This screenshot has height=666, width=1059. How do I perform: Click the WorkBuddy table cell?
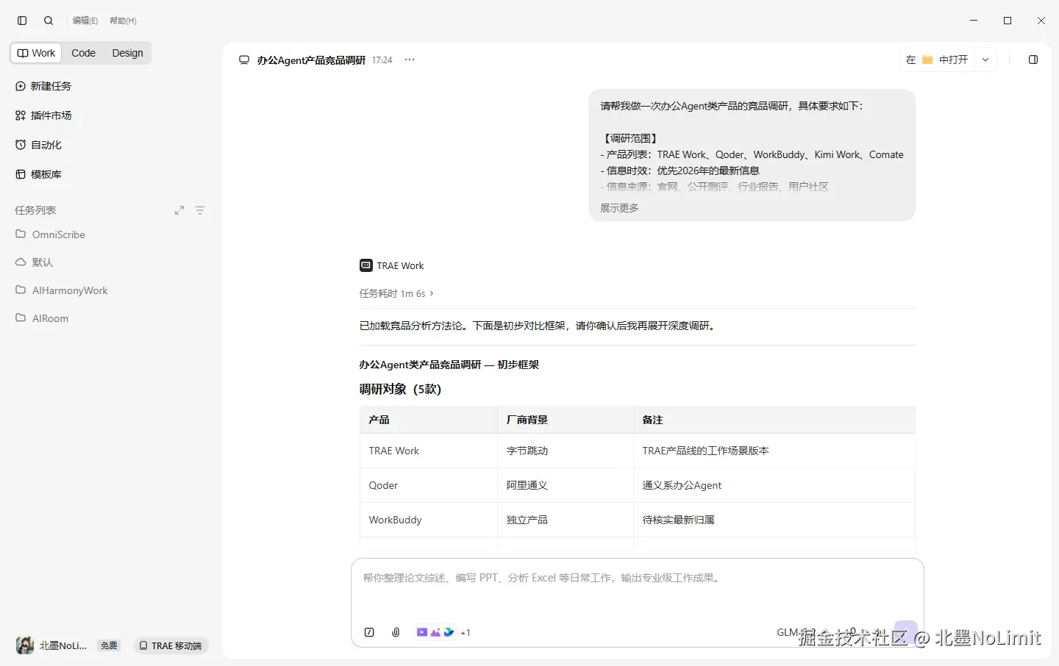429,520
